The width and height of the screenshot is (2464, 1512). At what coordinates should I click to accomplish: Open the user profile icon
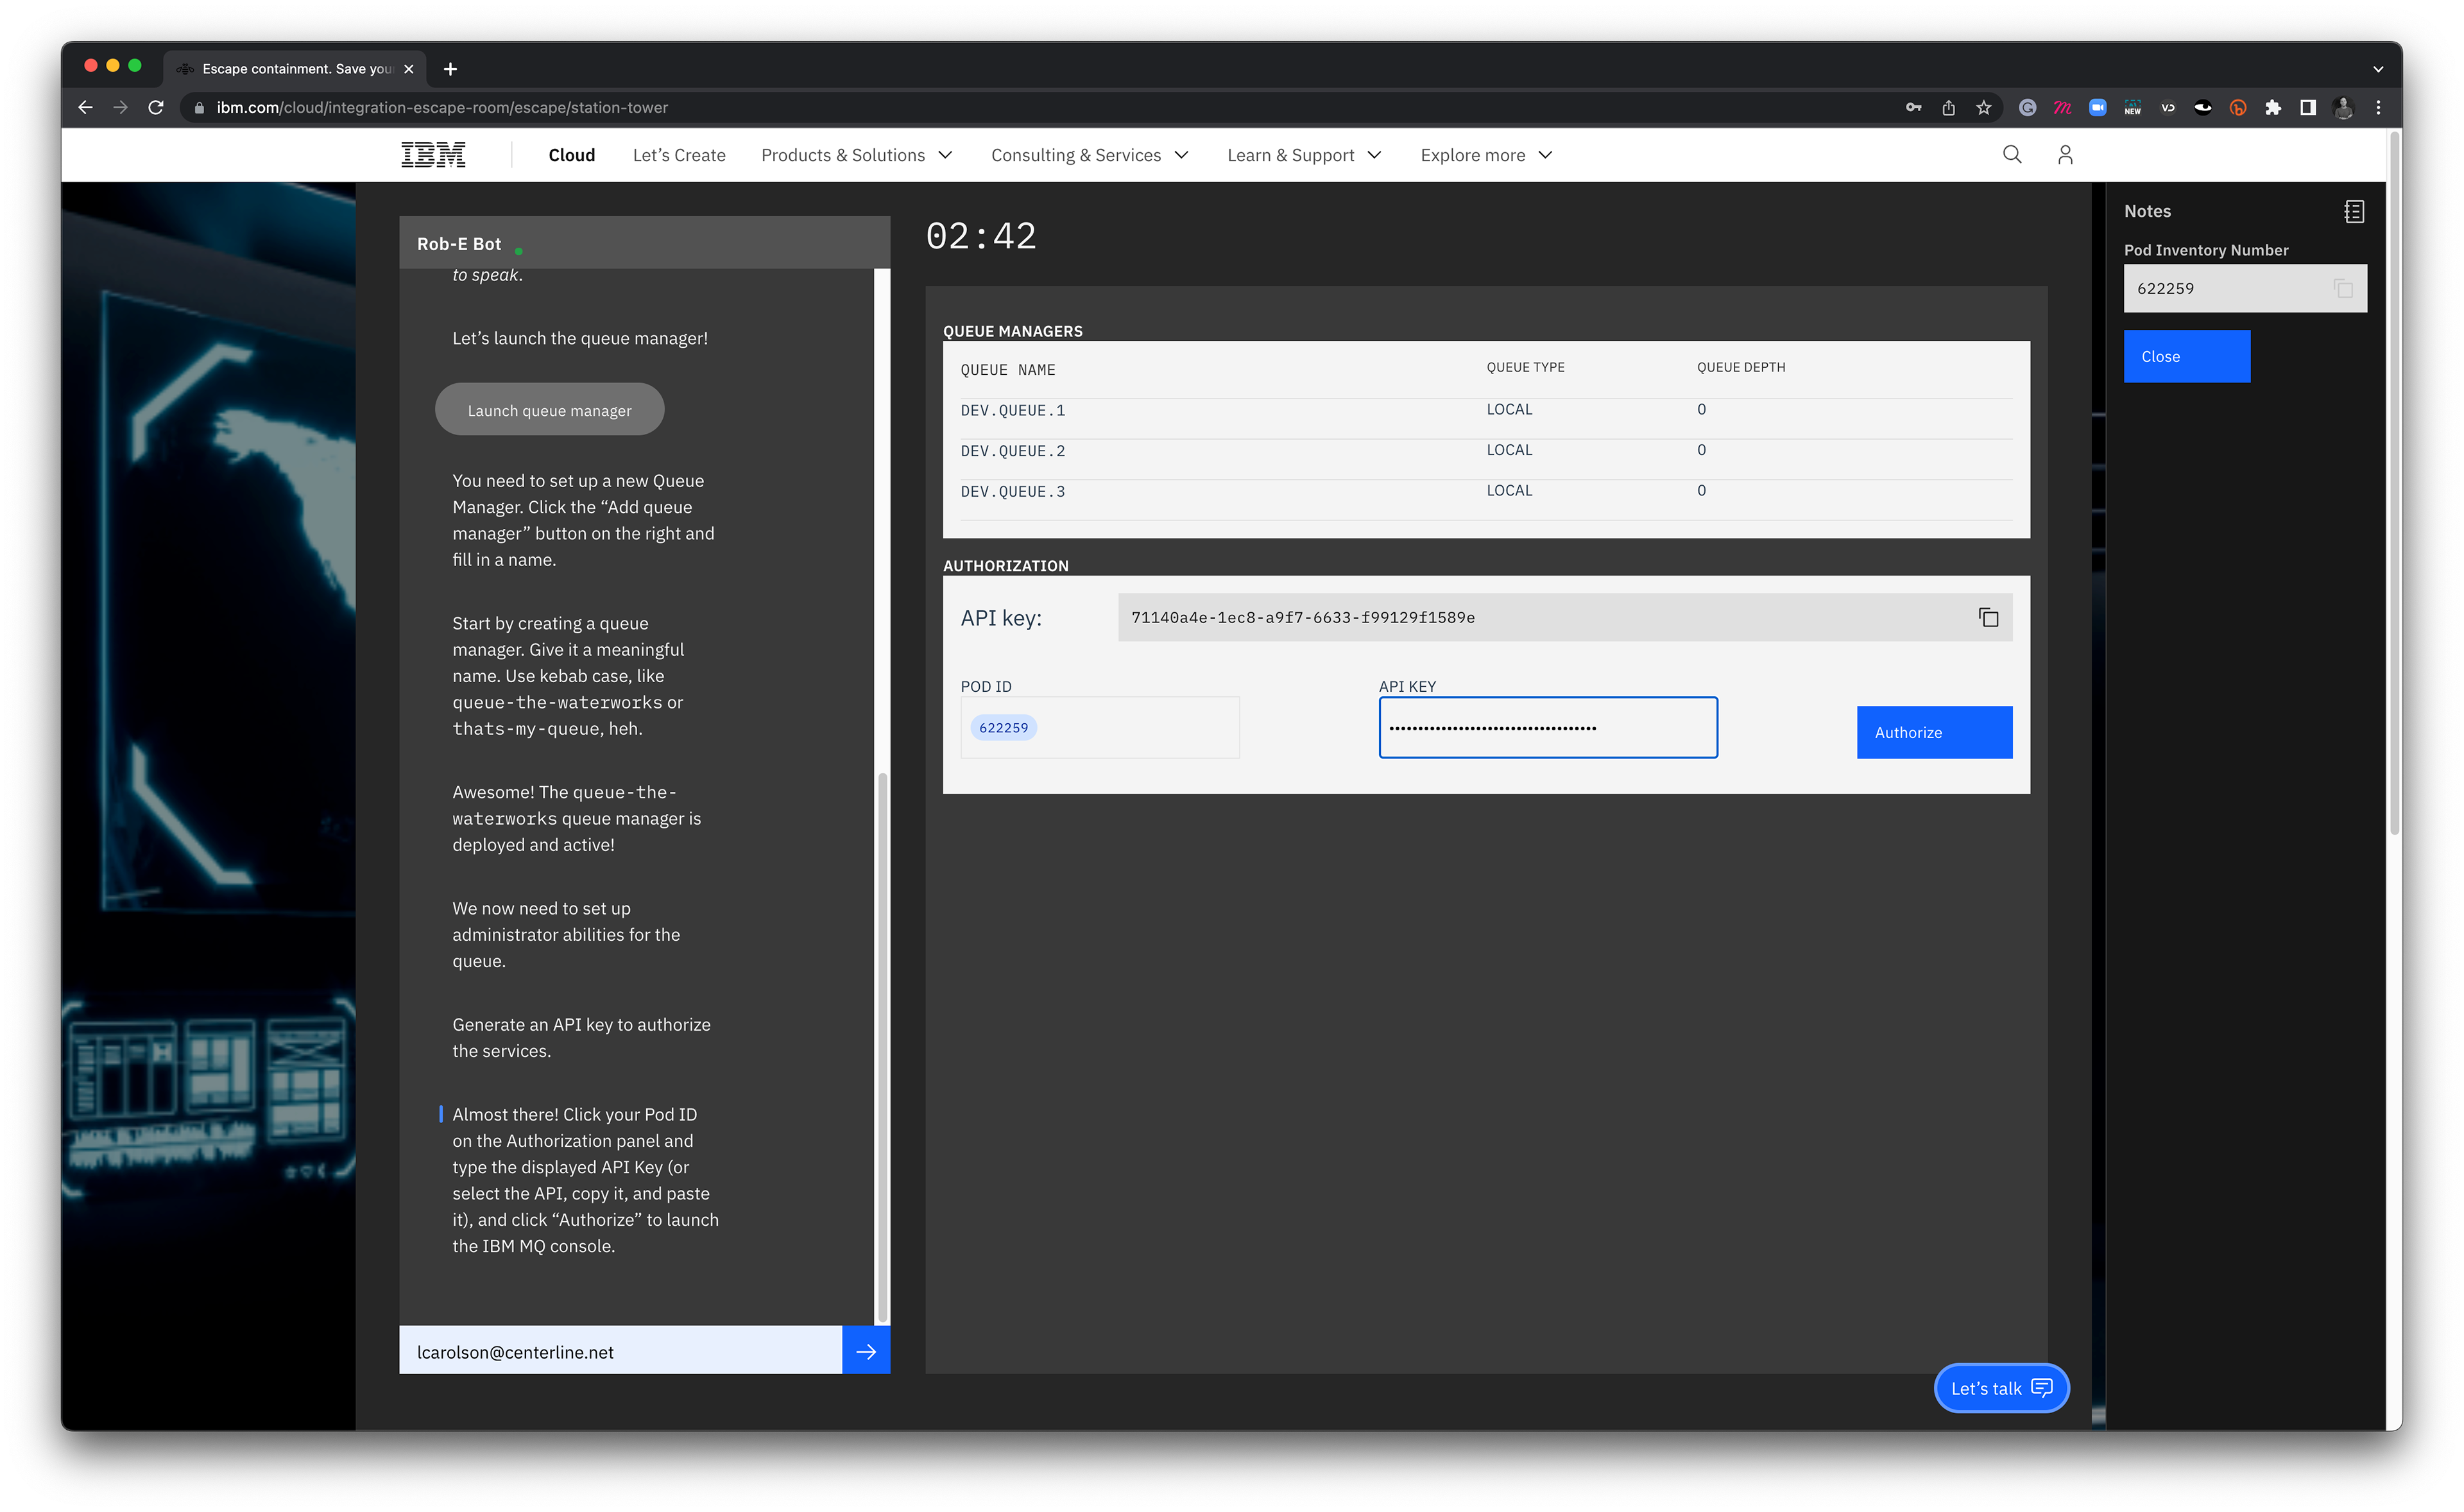click(2065, 155)
